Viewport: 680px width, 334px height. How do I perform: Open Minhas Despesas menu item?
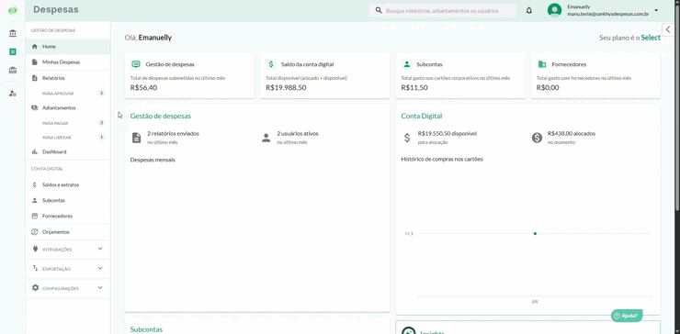point(68,62)
